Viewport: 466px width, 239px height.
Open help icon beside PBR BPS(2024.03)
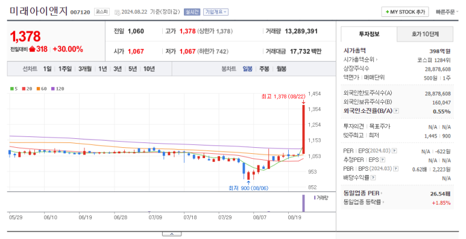pyautogui.click(x=396, y=169)
